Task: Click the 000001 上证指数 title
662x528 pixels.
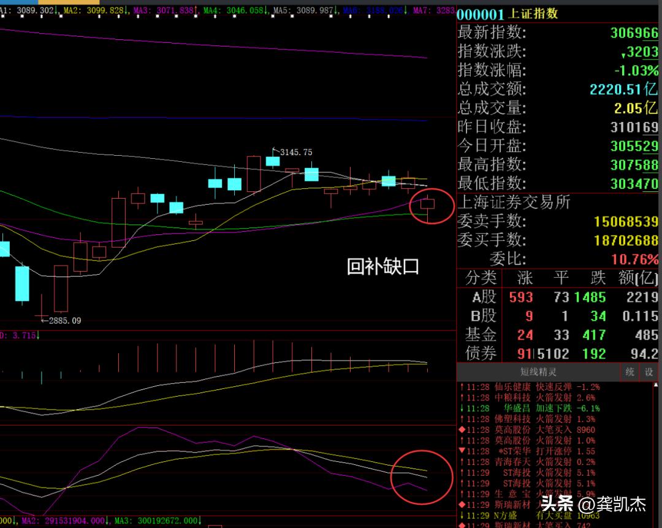Action: click(x=508, y=14)
